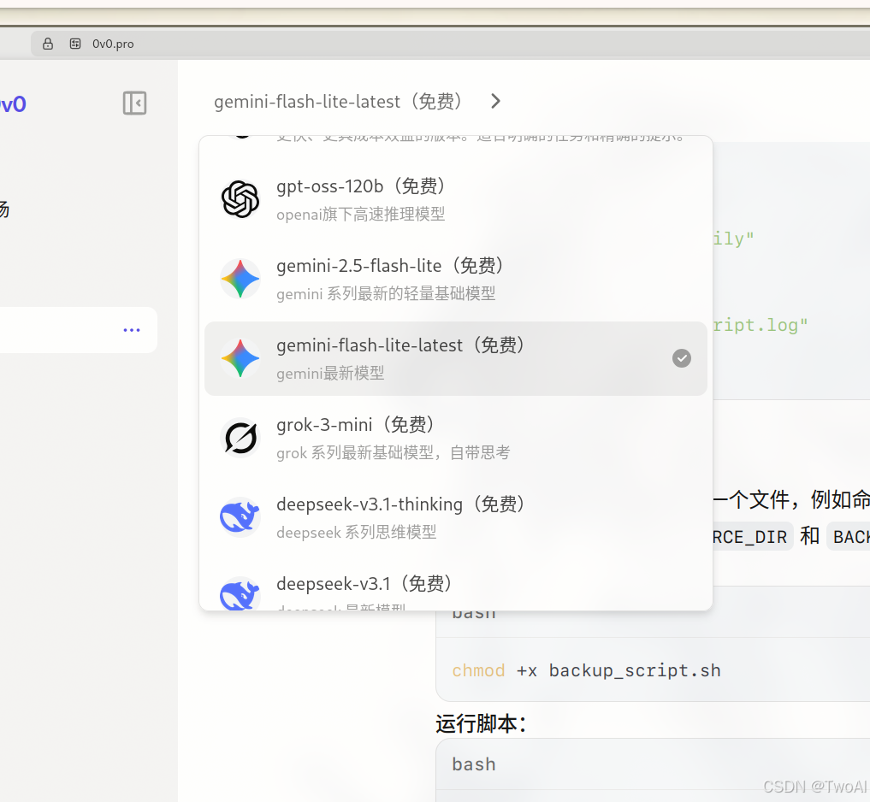Click description 'grok 系列最新基础模型，自带思考'
Screen dimensions: 870x802
pyautogui.click(x=393, y=452)
